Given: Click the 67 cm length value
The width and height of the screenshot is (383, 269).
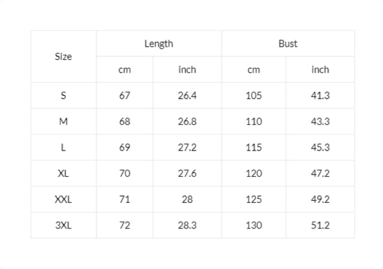Looking at the screenshot, I should 124,96.
